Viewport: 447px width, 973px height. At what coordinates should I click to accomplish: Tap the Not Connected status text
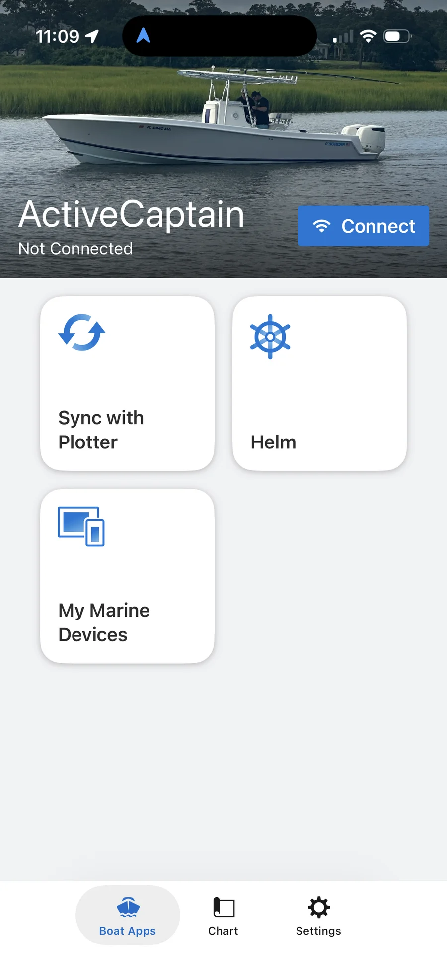pyautogui.click(x=75, y=248)
